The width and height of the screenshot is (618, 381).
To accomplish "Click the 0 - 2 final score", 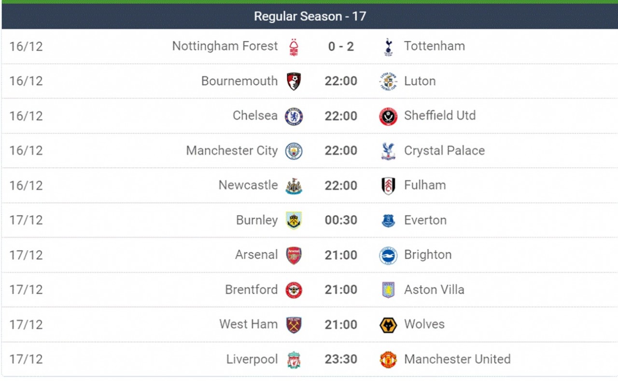I will [x=341, y=46].
